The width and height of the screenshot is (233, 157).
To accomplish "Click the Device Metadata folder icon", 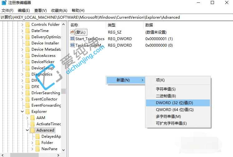I will [27, 49].
